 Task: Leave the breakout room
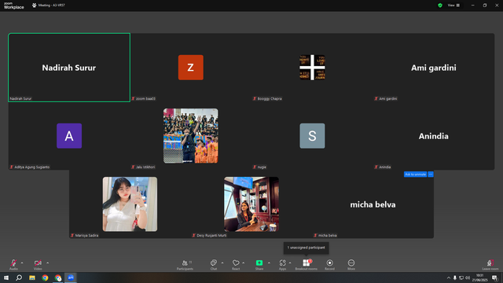490,264
